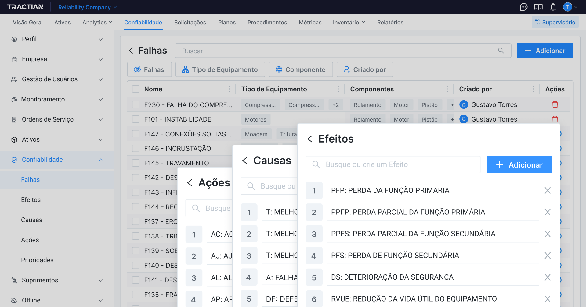Screen dimensions: 586x307
Task: Open the notifications bell icon
Action: pos(553,7)
